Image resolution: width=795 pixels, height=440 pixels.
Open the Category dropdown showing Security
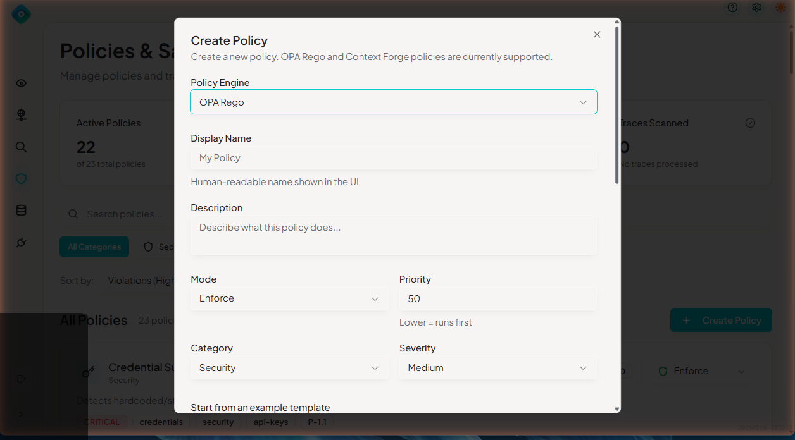pos(289,368)
